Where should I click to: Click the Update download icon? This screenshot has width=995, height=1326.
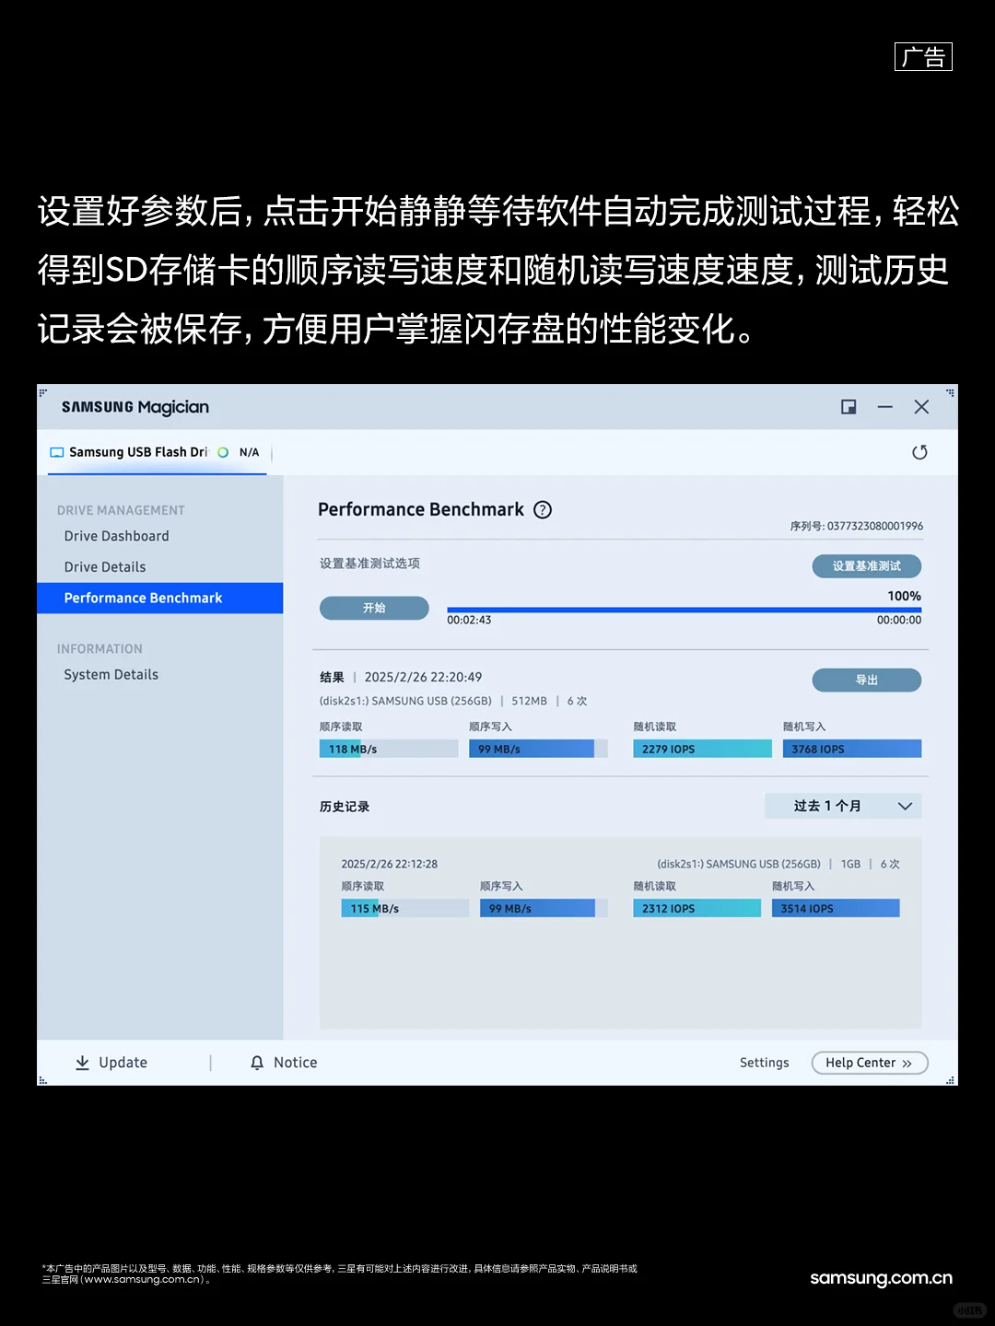click(83, 1062)
